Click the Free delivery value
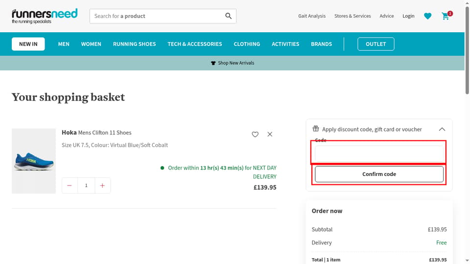 tap(441, 243)
